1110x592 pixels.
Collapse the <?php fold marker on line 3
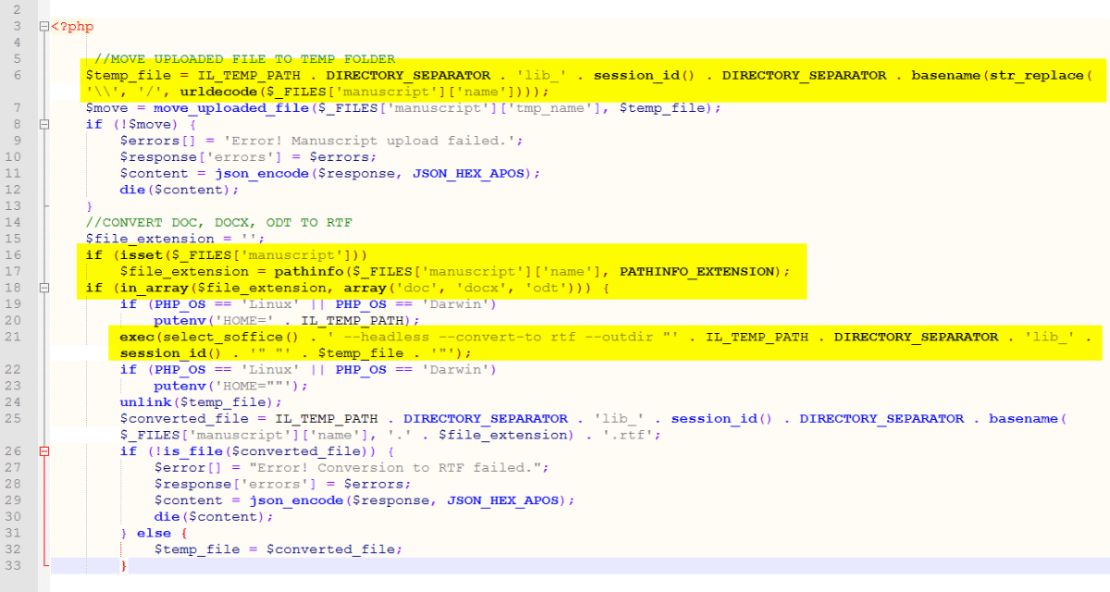[x=43, y=27]
